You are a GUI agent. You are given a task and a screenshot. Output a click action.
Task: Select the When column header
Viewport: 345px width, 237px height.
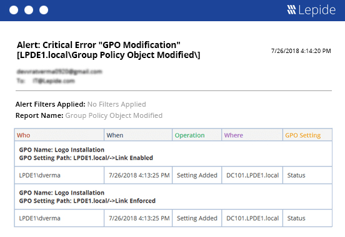pyautogui.click(x=138, y=135)
